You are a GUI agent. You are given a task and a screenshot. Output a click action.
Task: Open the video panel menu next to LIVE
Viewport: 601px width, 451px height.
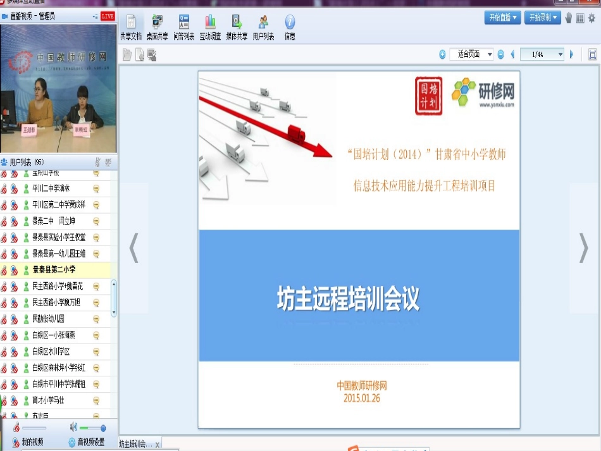(x=95, y=16)
